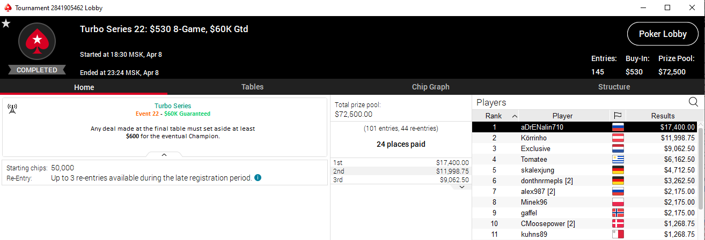
Task: Switch to the Tables tab
Action: pos(252,87)
